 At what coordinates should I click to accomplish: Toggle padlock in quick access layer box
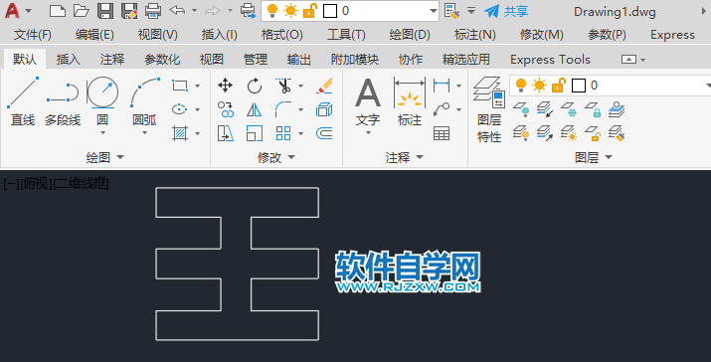[309, 11]
